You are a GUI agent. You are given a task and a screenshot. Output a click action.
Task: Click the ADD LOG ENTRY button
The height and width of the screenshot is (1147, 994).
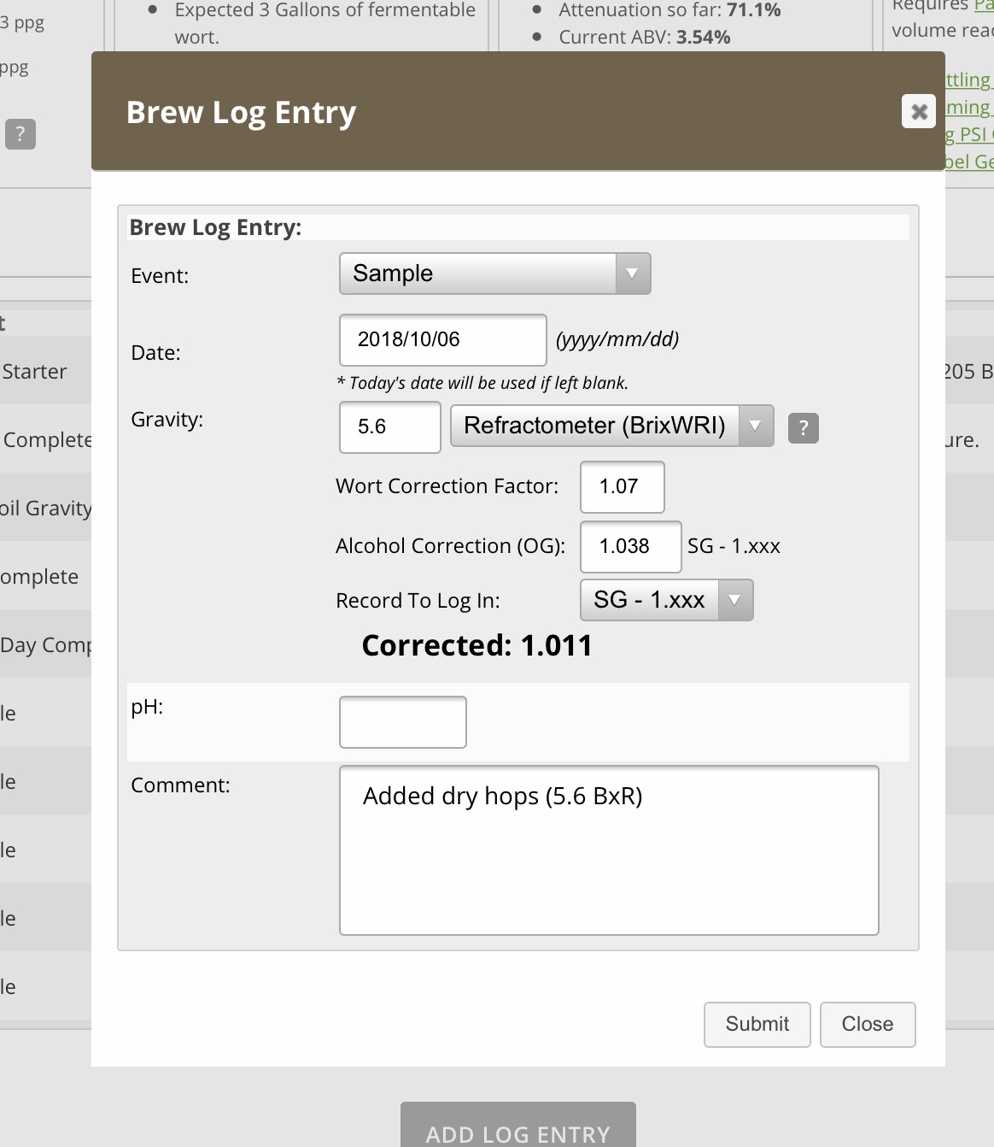(x=517, y=1126)
